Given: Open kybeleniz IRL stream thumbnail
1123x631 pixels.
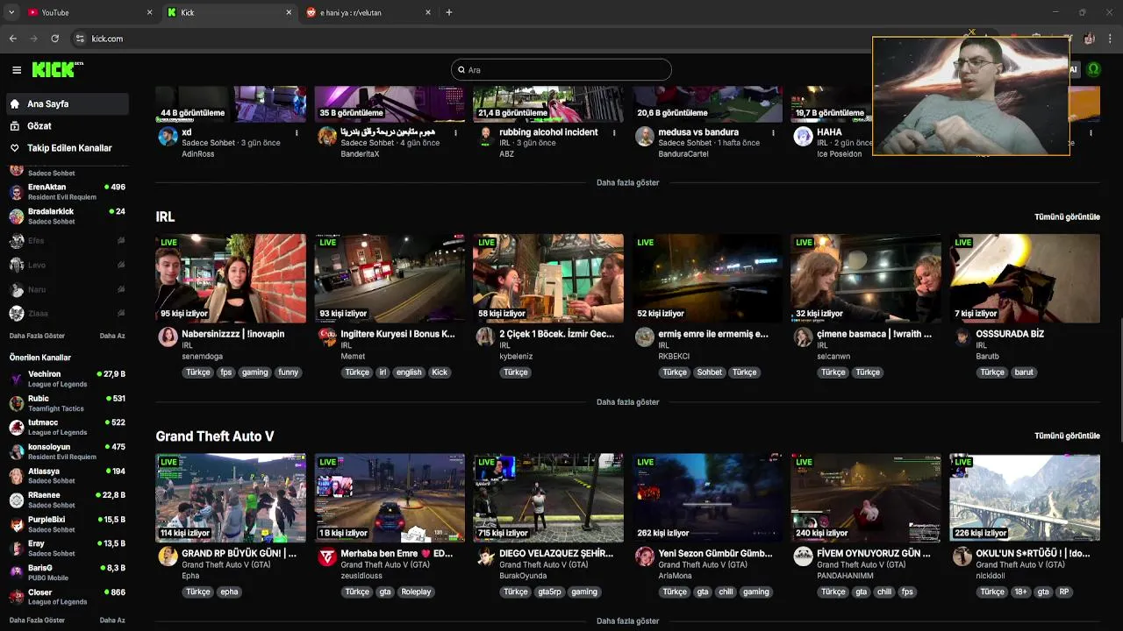Looking at the screenshot, I should [x=548, y=278].
